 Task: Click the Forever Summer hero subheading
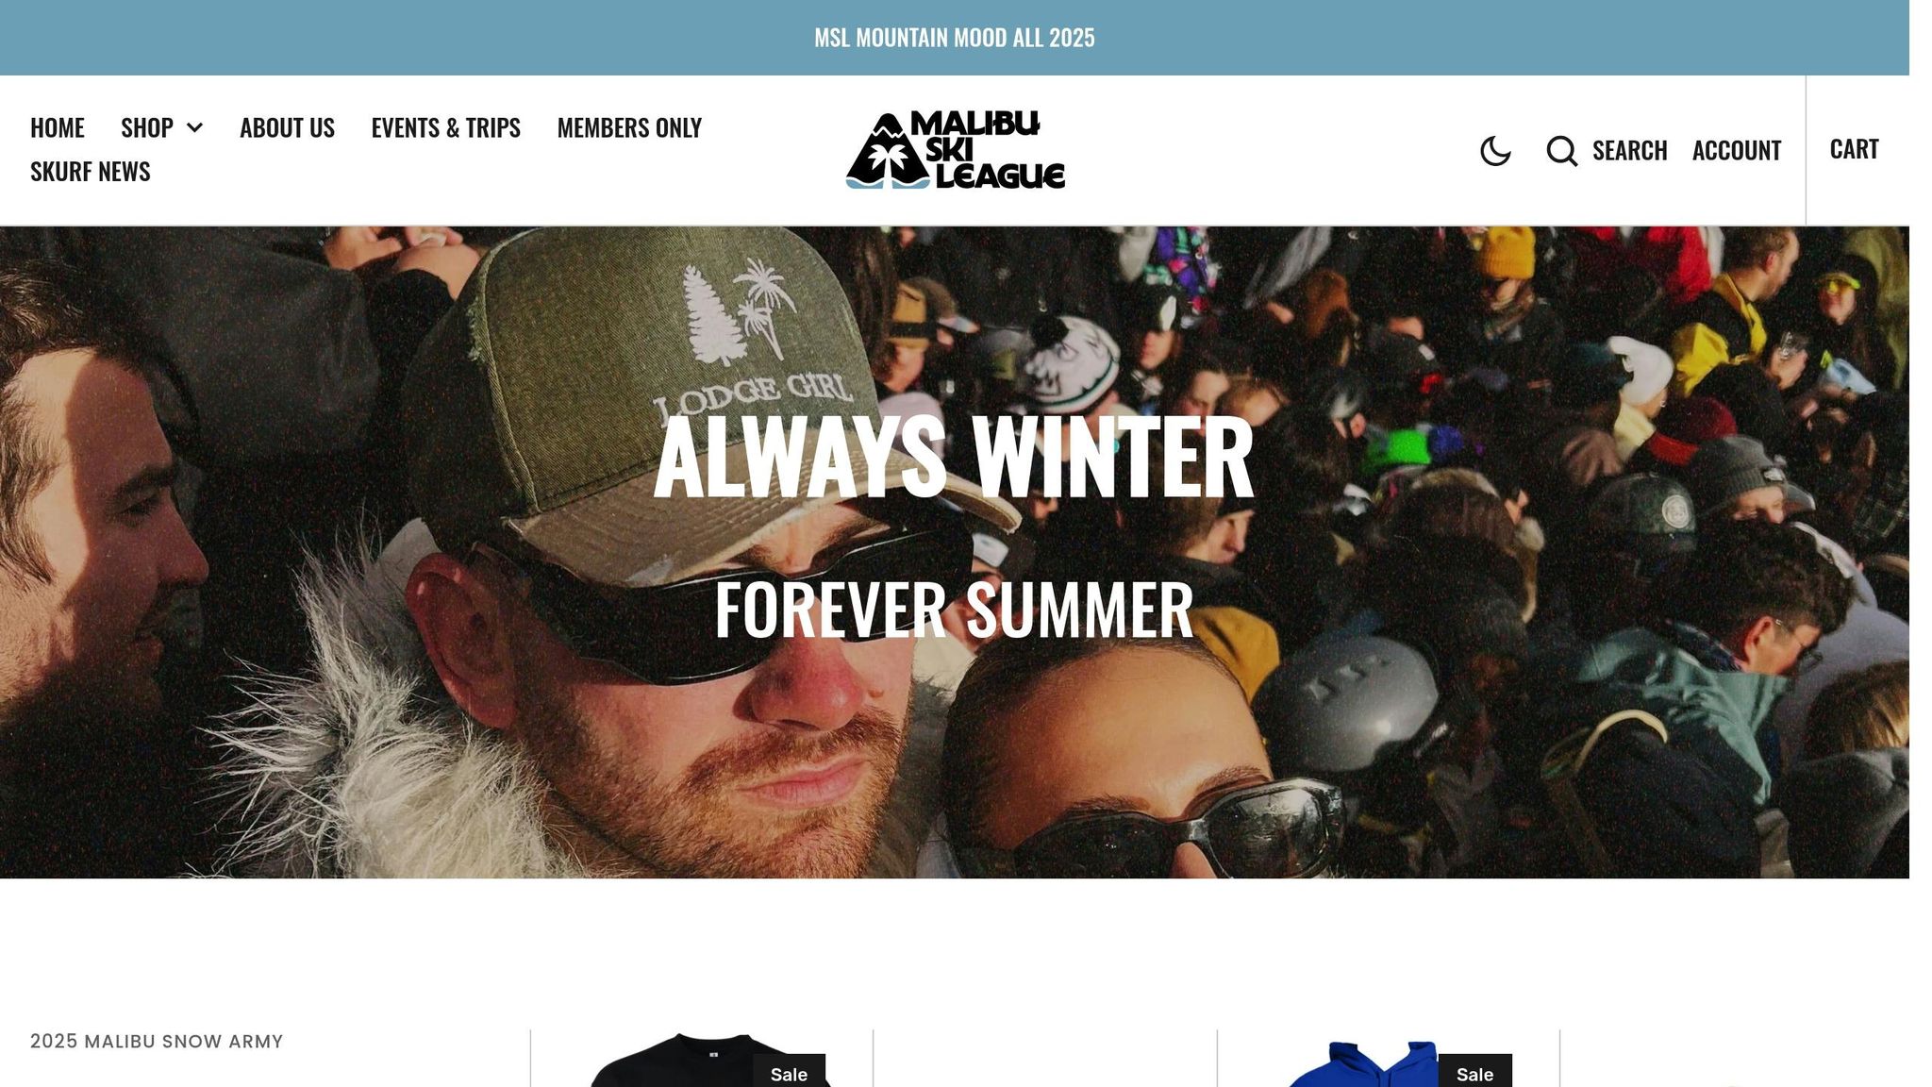coord(954,610)
